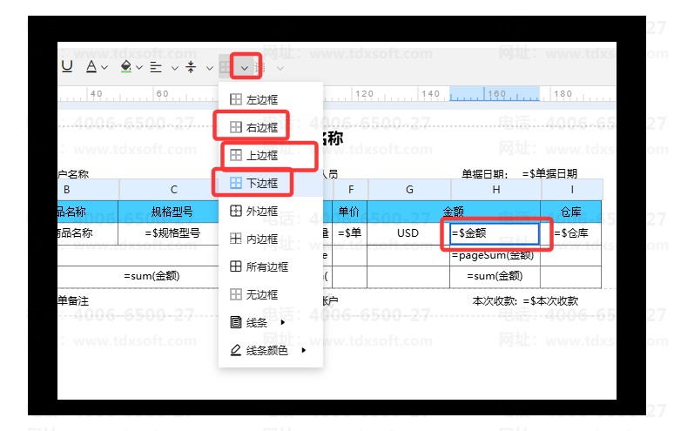
Task: Click the fill color bucket icon
Action: (x=125, y=66)
